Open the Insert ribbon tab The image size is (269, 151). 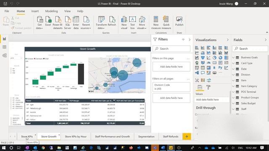[x=35, y=11]
